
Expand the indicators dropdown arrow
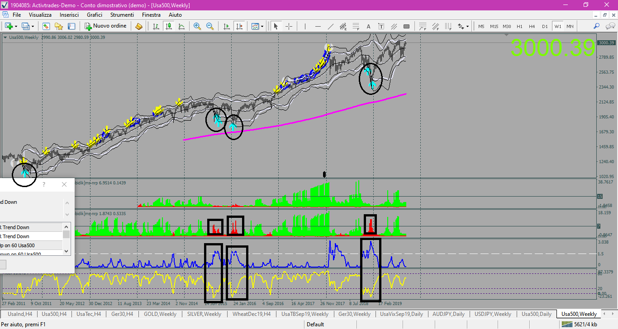coord(263,26)
